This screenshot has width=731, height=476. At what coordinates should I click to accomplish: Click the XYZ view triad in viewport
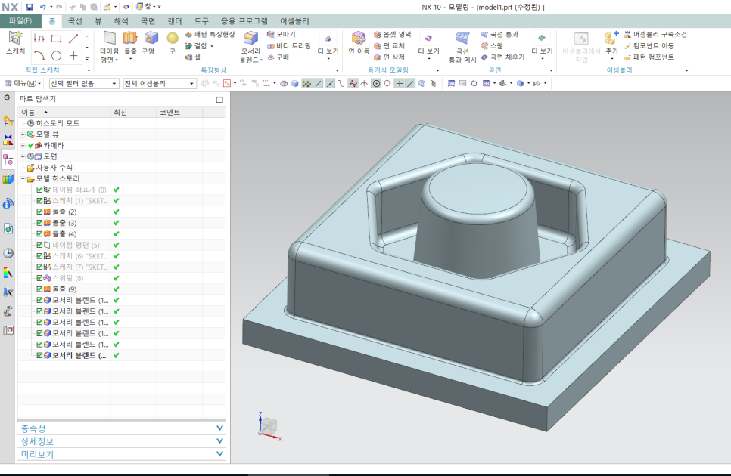269,426
